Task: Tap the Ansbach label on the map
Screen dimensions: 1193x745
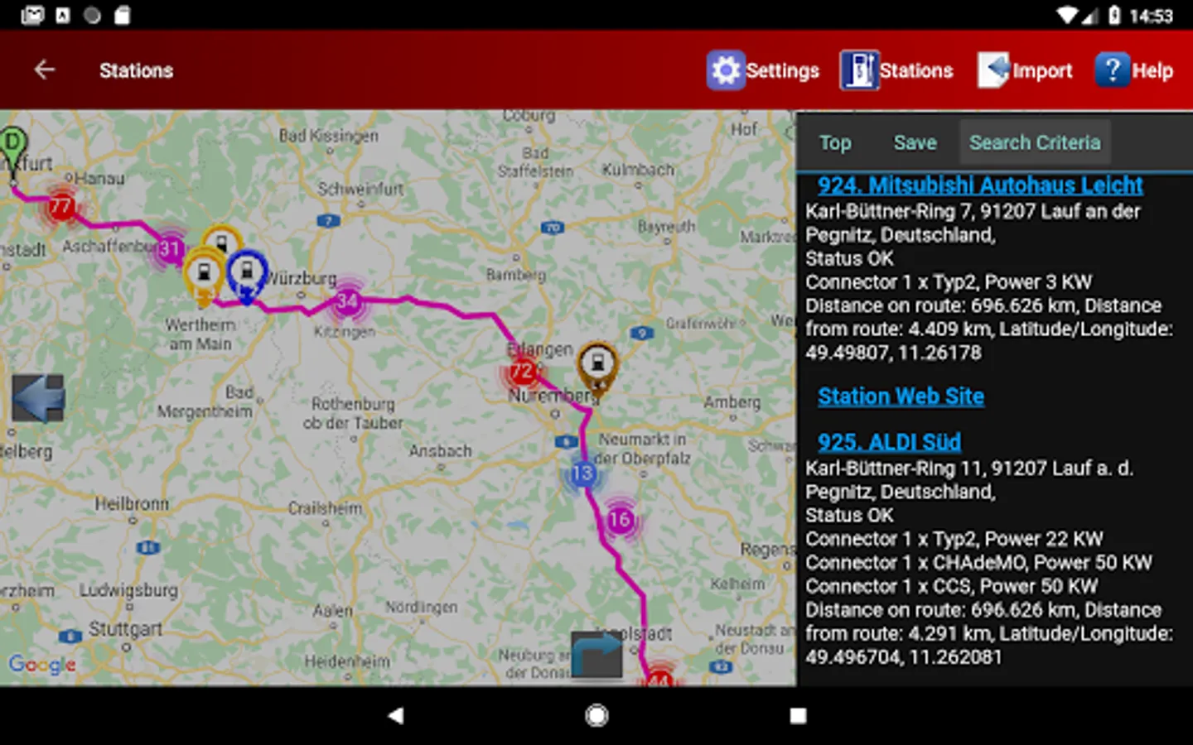Action: 440,451
